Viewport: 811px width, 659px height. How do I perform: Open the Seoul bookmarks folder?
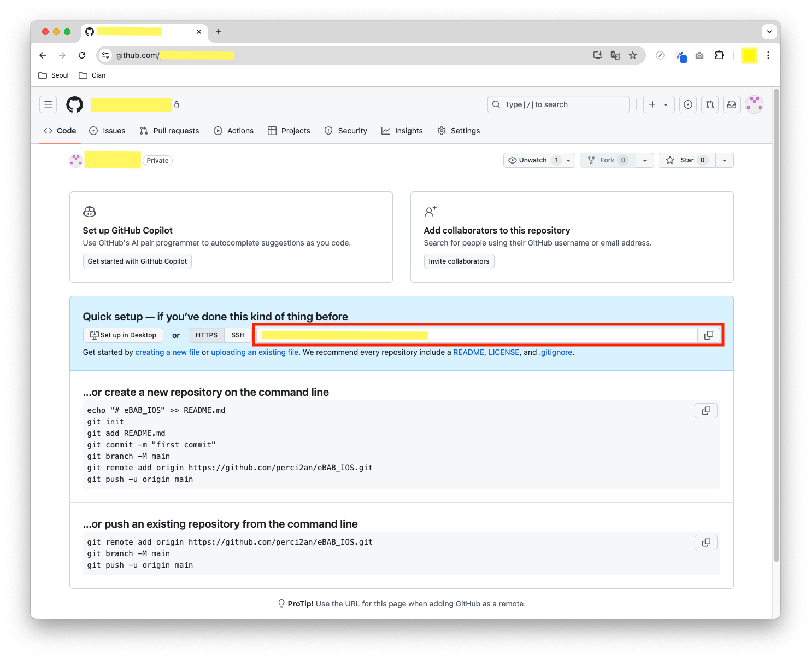pos(54,75)
